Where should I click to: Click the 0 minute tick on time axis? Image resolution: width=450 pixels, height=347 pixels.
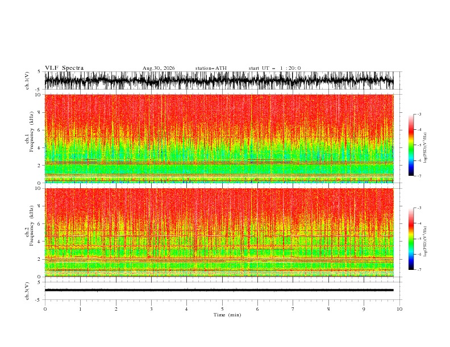tap(45, 309)
